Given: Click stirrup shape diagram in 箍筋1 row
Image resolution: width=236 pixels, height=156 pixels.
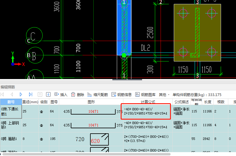Looking at the screenshot, I should 99,139.
